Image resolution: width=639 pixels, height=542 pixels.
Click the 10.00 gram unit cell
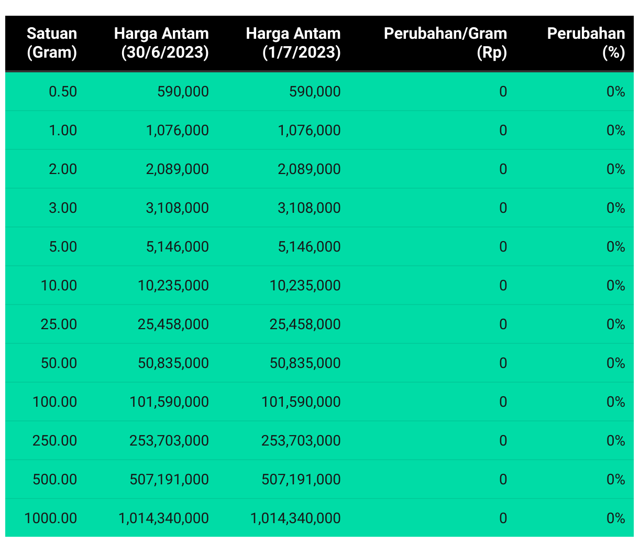click(59, 286)
